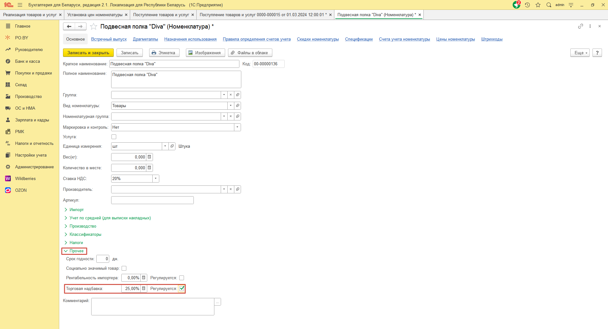Expand the Импорт section

tap(76, 210)
